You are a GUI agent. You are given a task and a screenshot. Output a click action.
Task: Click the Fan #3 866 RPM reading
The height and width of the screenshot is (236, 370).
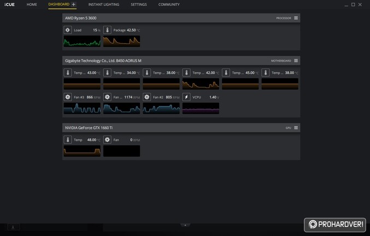93,97
